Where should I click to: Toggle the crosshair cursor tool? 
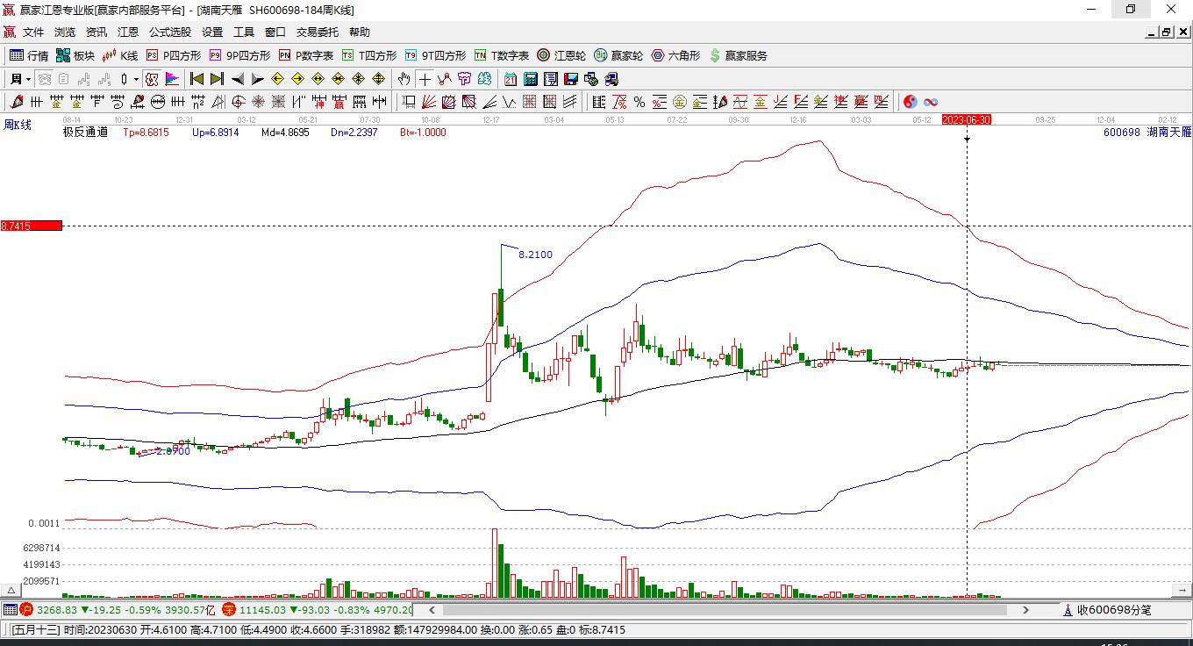pos(425,79)
